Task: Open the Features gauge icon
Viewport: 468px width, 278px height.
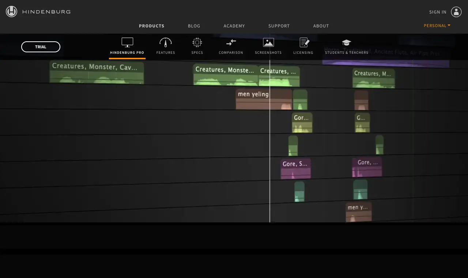Action: click(x=166, y=42)
